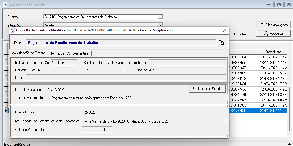Expand the Situação dropdown showing Aceito
Screen dimensions: 293x146
coord(160,25)
